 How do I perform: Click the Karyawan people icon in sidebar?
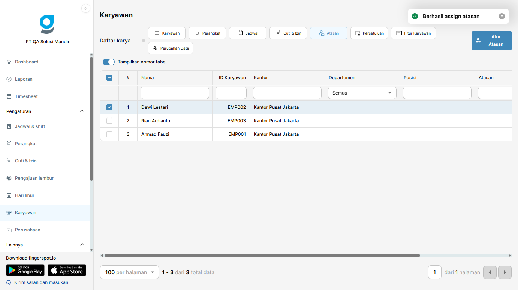tap(9, 213)
